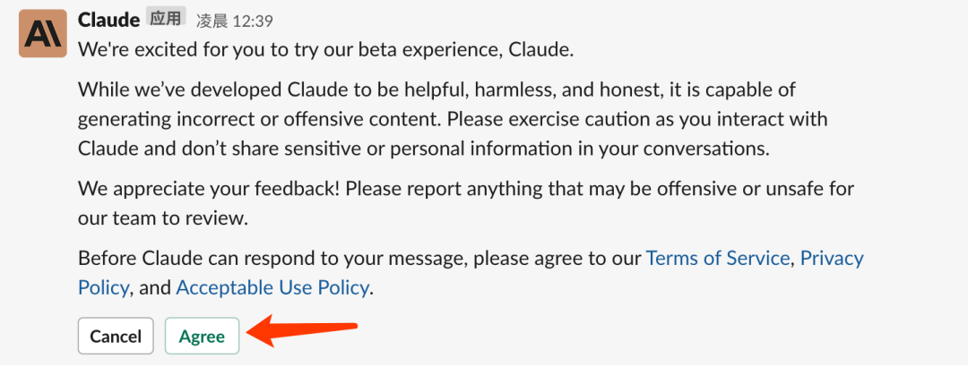Click the "beta experience" phrase
The height and width of the screenshot is (384, 968).
pyautogui.click(x=428, y=48)
